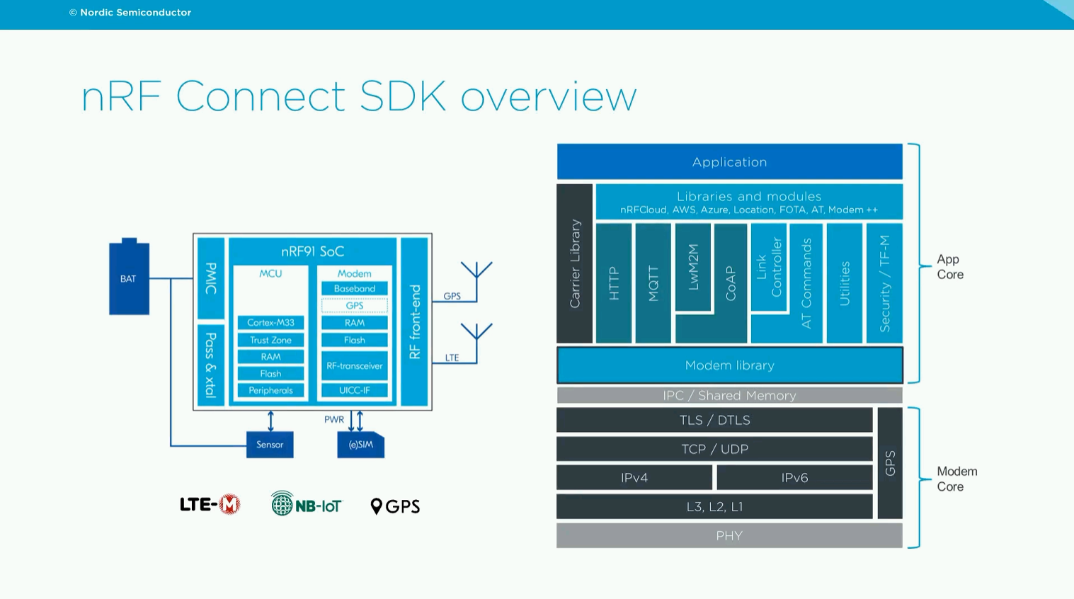The height and width of the screenshot is (599, 1074).
Task: Click the RAM block under Modem
Action: point(355,322)
